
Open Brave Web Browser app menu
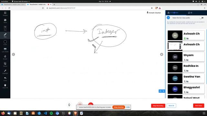coord(21,1)
